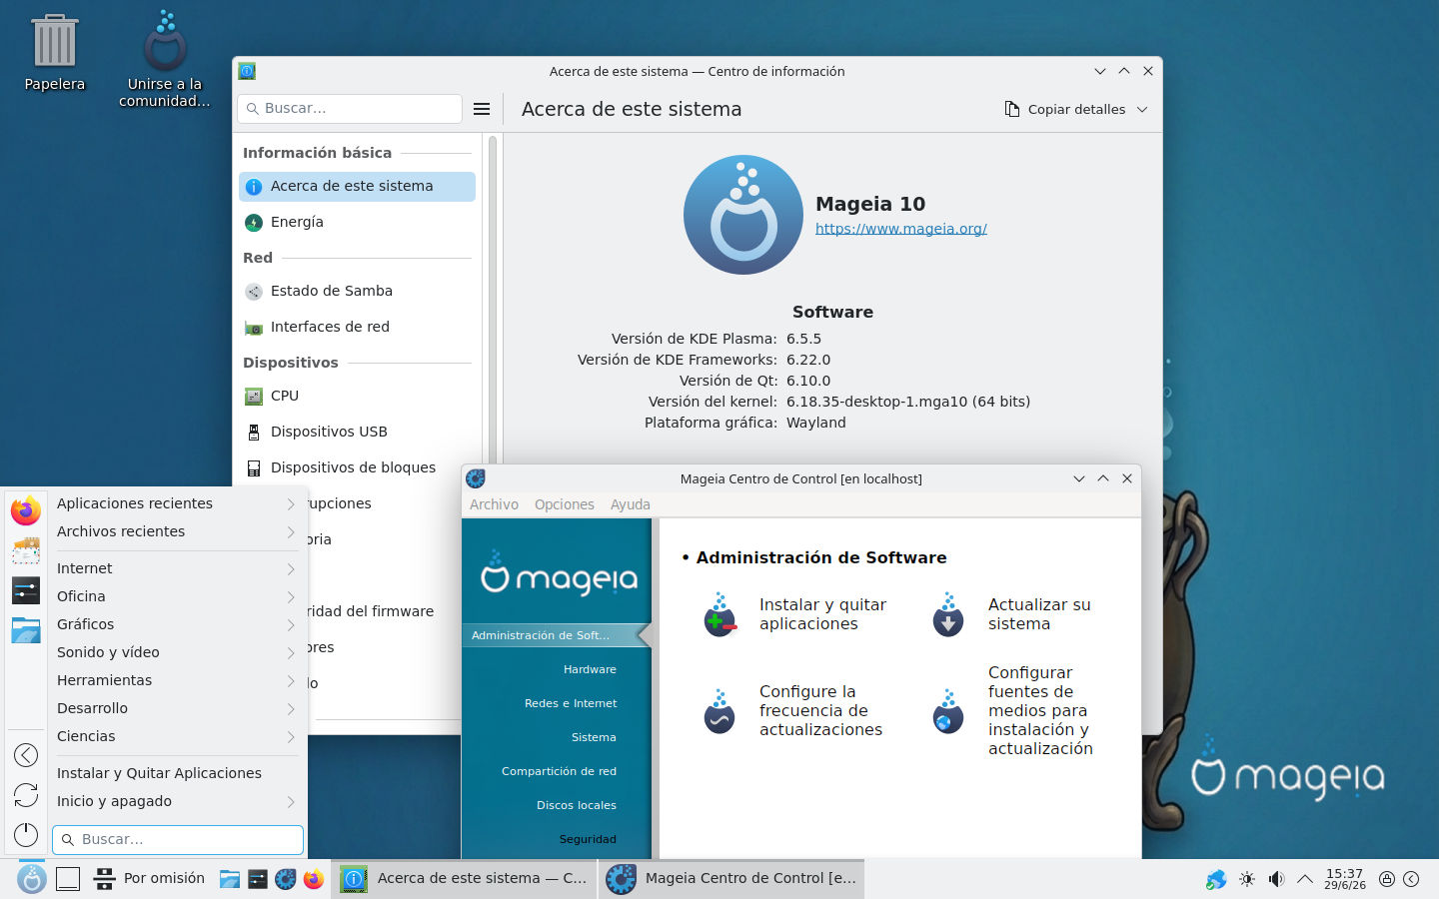Expand the Internet category
The image size is (1439, 899).
[176, 568]
